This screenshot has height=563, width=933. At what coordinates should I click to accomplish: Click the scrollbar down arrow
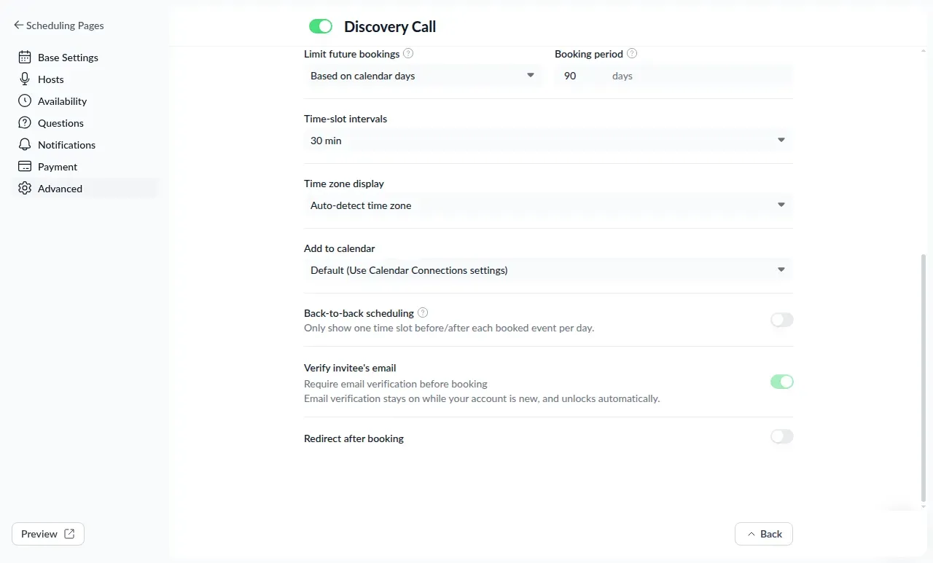click(924, 507)
